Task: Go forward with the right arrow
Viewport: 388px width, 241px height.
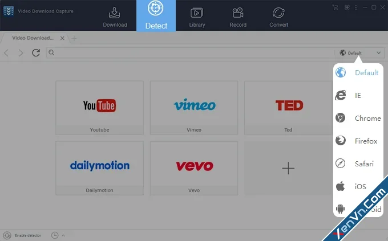Action: [x=21, y=52]
